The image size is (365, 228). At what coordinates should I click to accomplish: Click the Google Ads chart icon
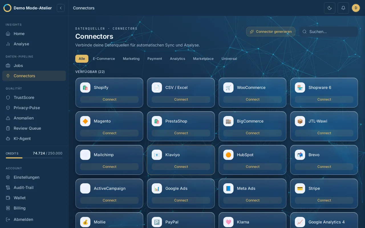tap(157, 188)
